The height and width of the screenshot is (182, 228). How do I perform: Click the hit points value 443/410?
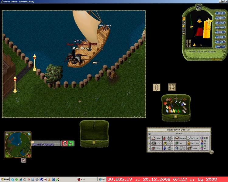coord(170,138)
